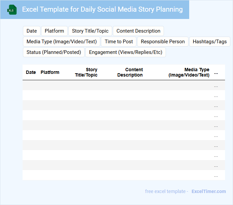Click the Content Description tag
The height and width of the screenshot is (205, 233).
pos(138,31)
